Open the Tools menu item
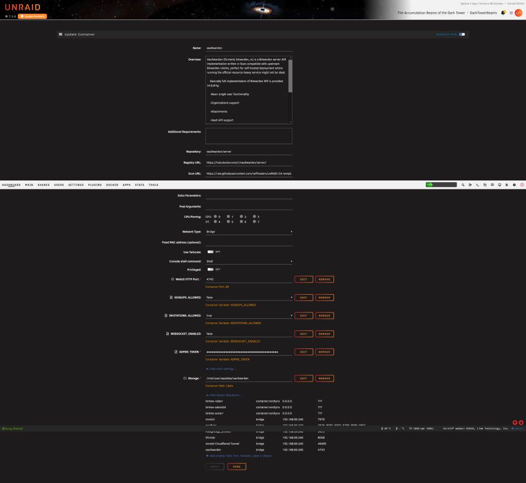The height and width of the screenshot is (483, 526). (x=153, y=185)
